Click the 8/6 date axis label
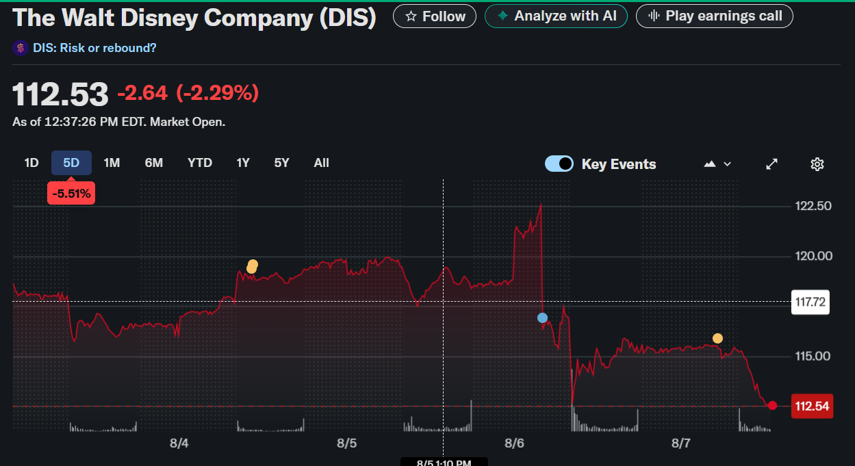This screenshot has height=466, width=855. coord(514,443)
